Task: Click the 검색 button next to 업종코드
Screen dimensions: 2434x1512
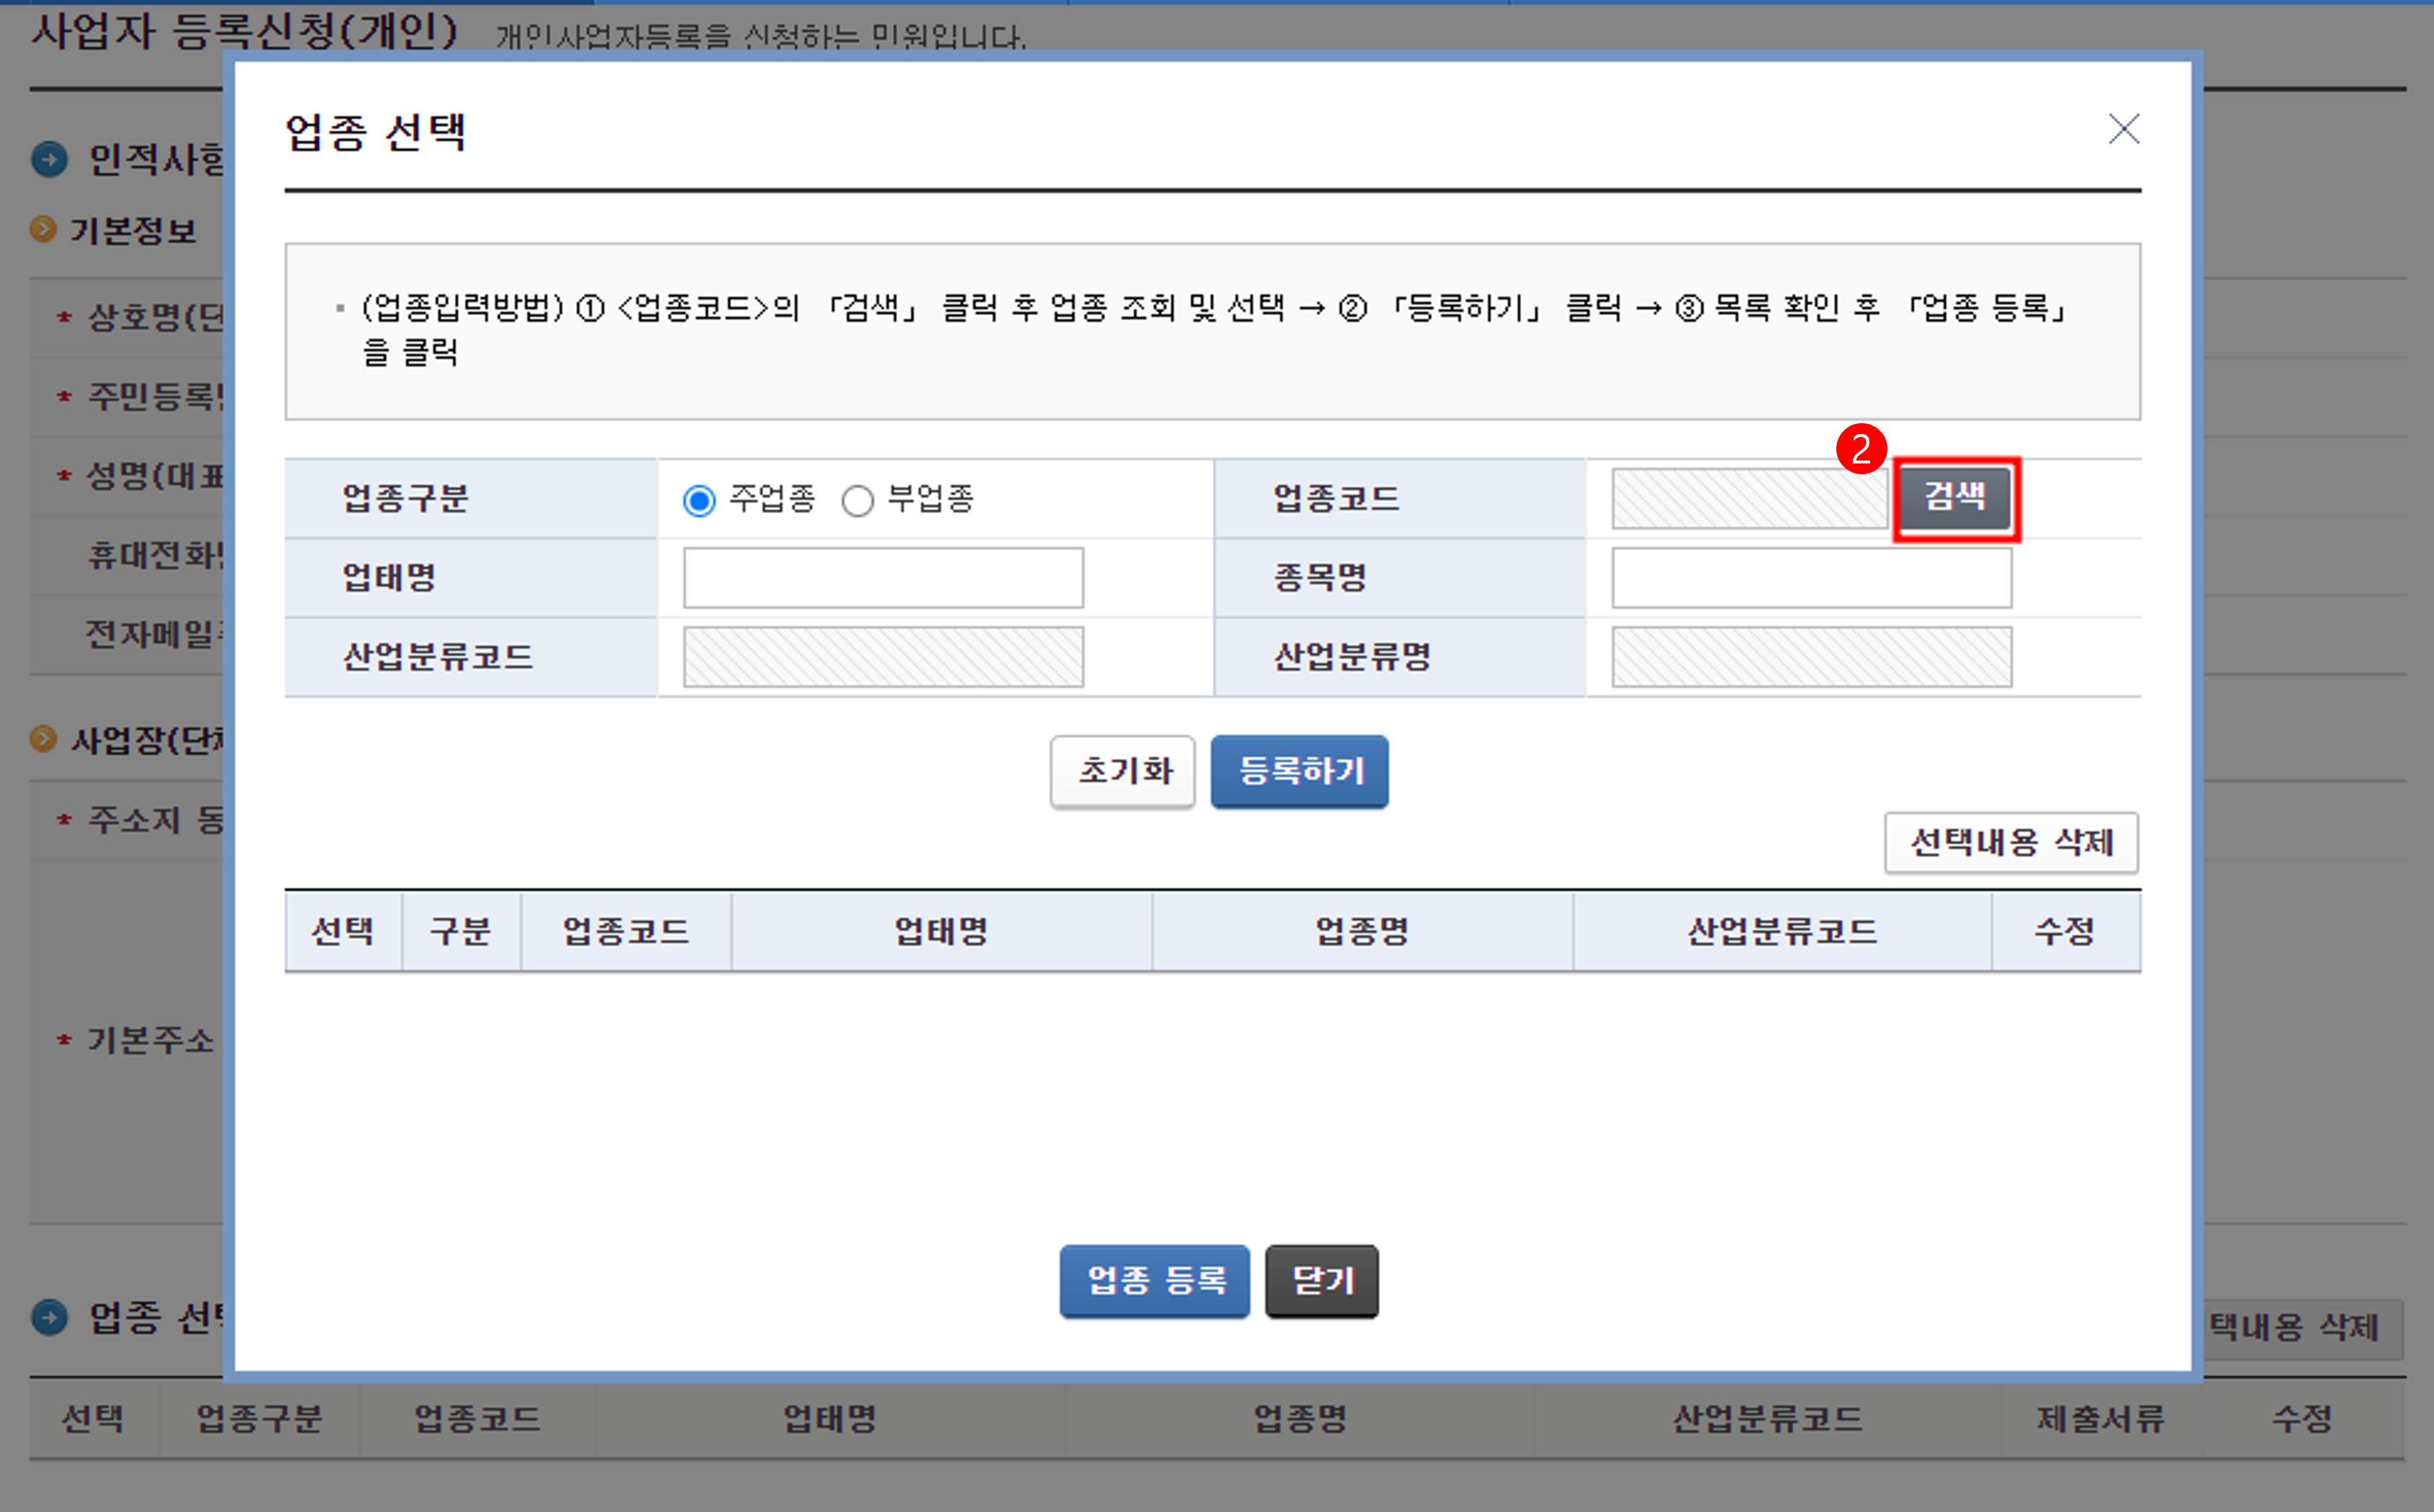Action: [1955, 497]
